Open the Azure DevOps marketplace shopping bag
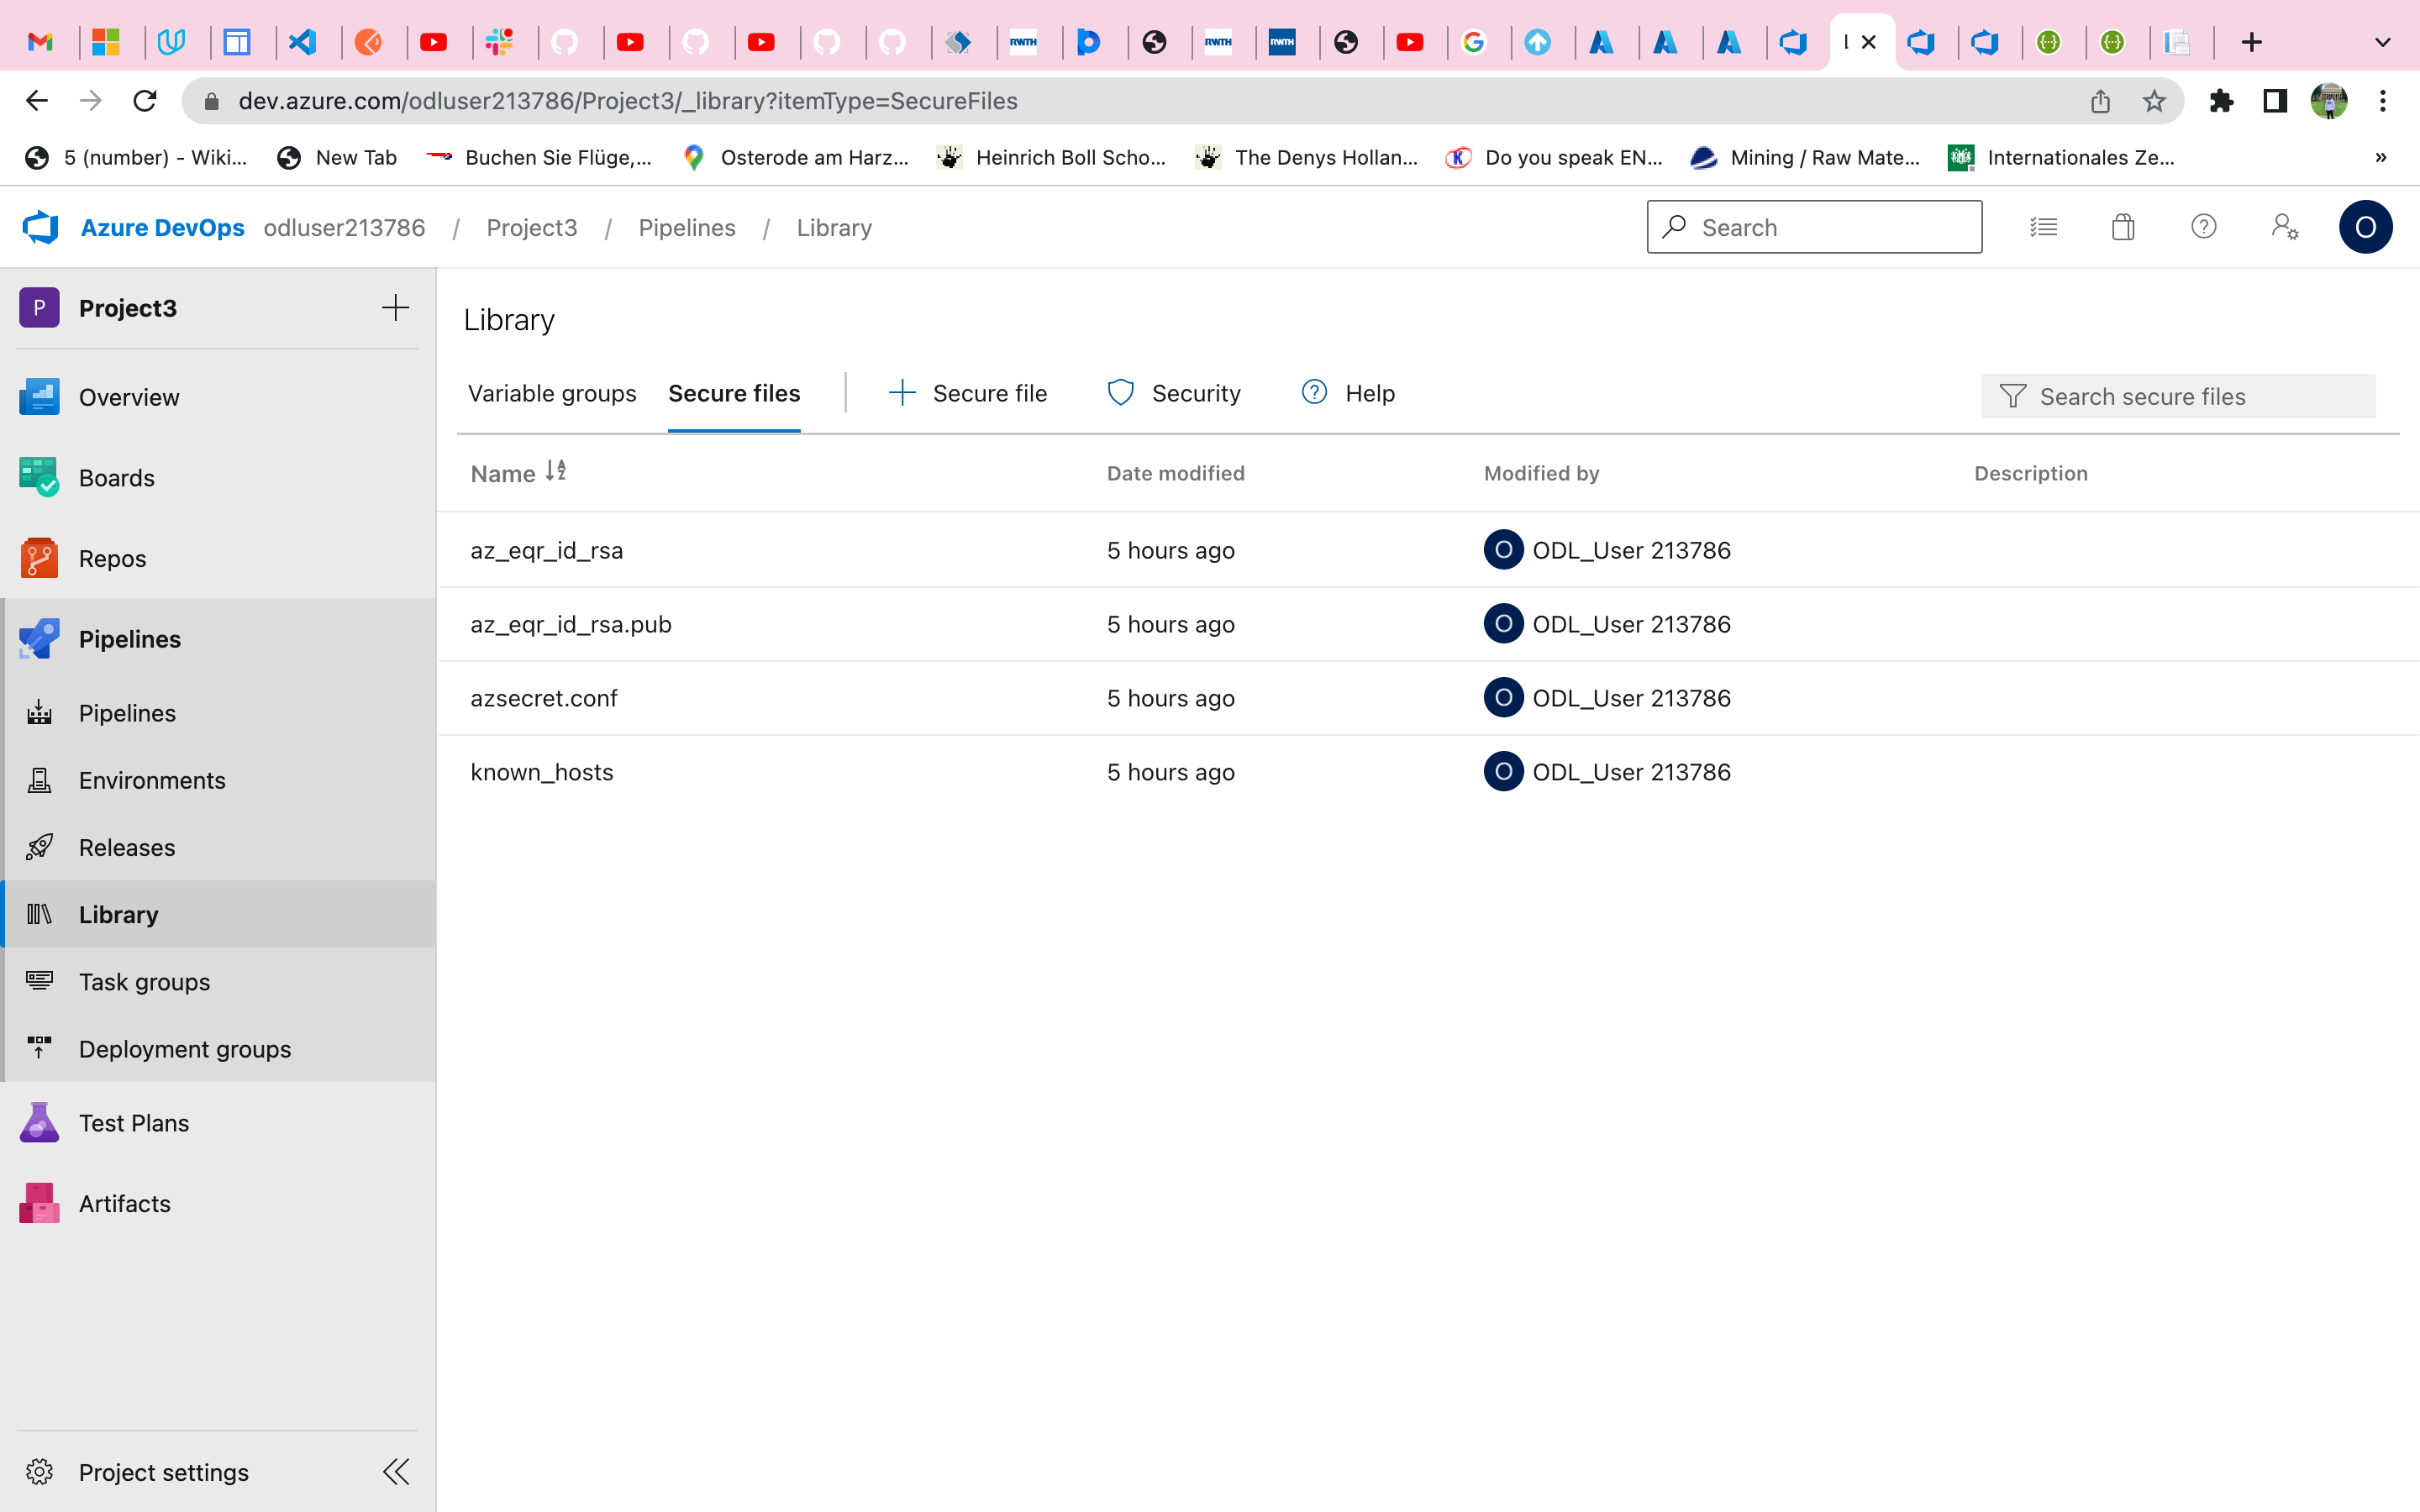The height and width of the screenshot is (1512, 2420). [2122, 227]
